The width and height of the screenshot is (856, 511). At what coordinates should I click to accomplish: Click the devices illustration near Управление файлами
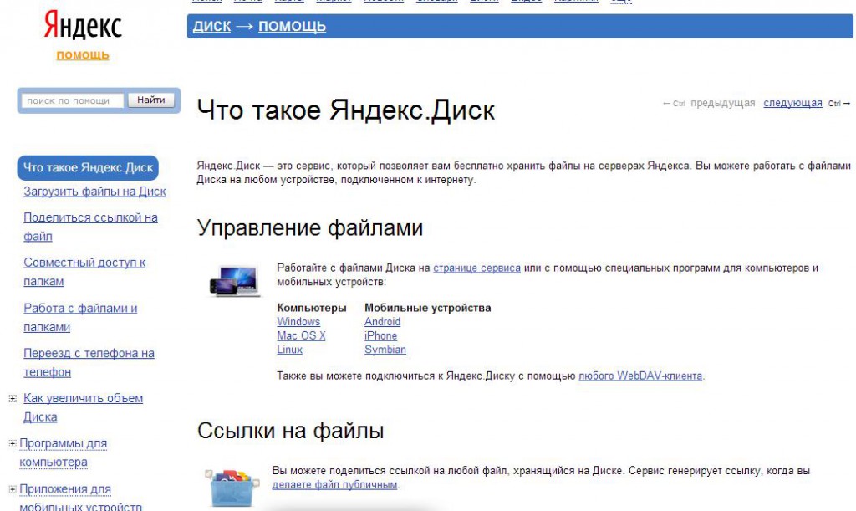[x=234, y=281]
